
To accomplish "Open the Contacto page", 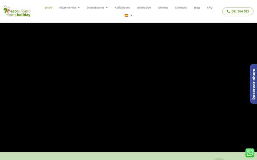I will (x=181, y=7).
